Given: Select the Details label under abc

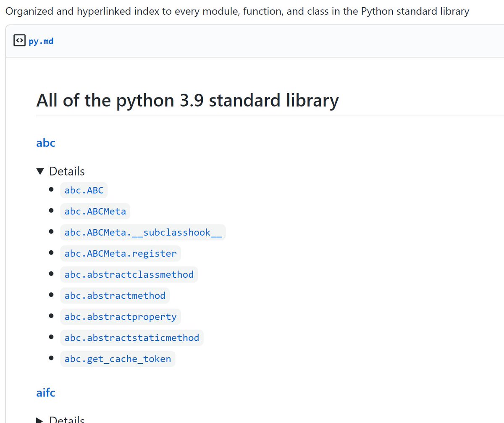Looking at the screenshot, I should 67,171.
